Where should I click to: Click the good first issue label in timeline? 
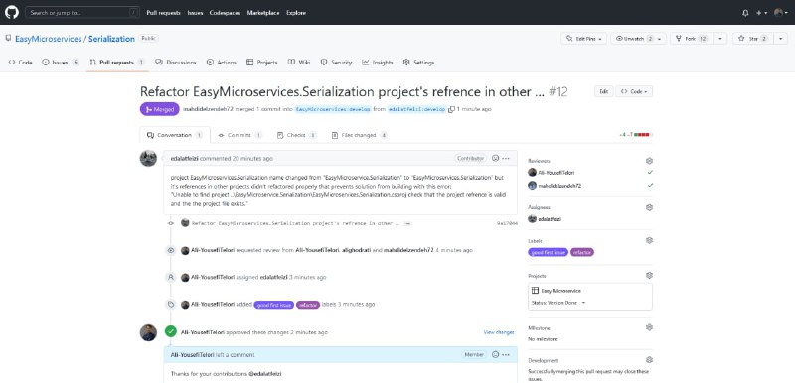click(274, 305)
